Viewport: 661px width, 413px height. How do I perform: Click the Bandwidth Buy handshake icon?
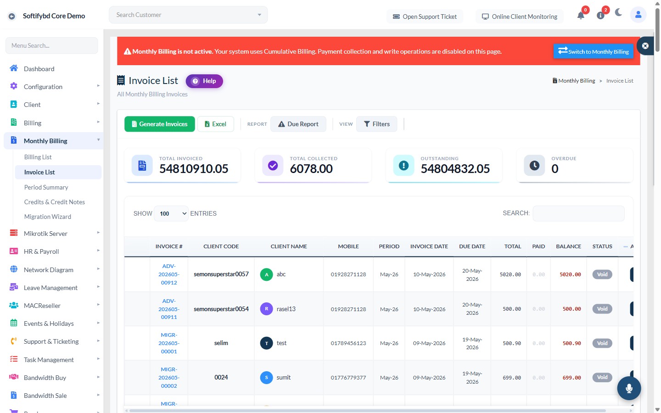tap(14, 377)
